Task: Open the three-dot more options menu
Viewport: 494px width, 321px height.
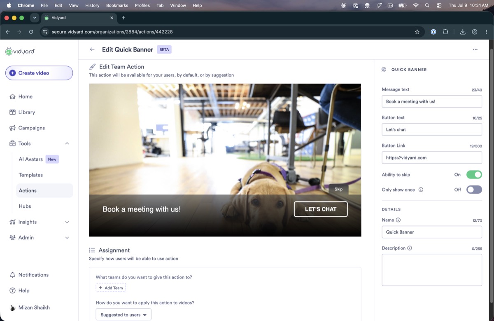Action: 475,49
